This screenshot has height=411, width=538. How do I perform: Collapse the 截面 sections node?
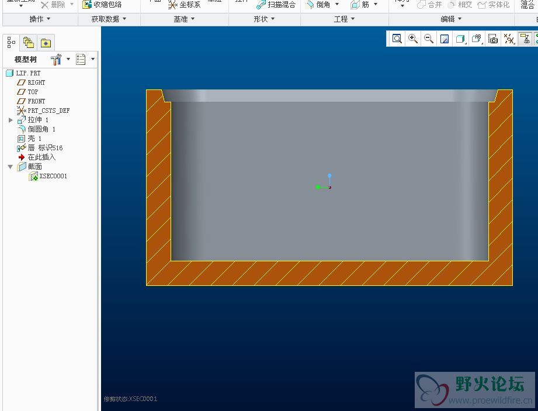[11, 167]
